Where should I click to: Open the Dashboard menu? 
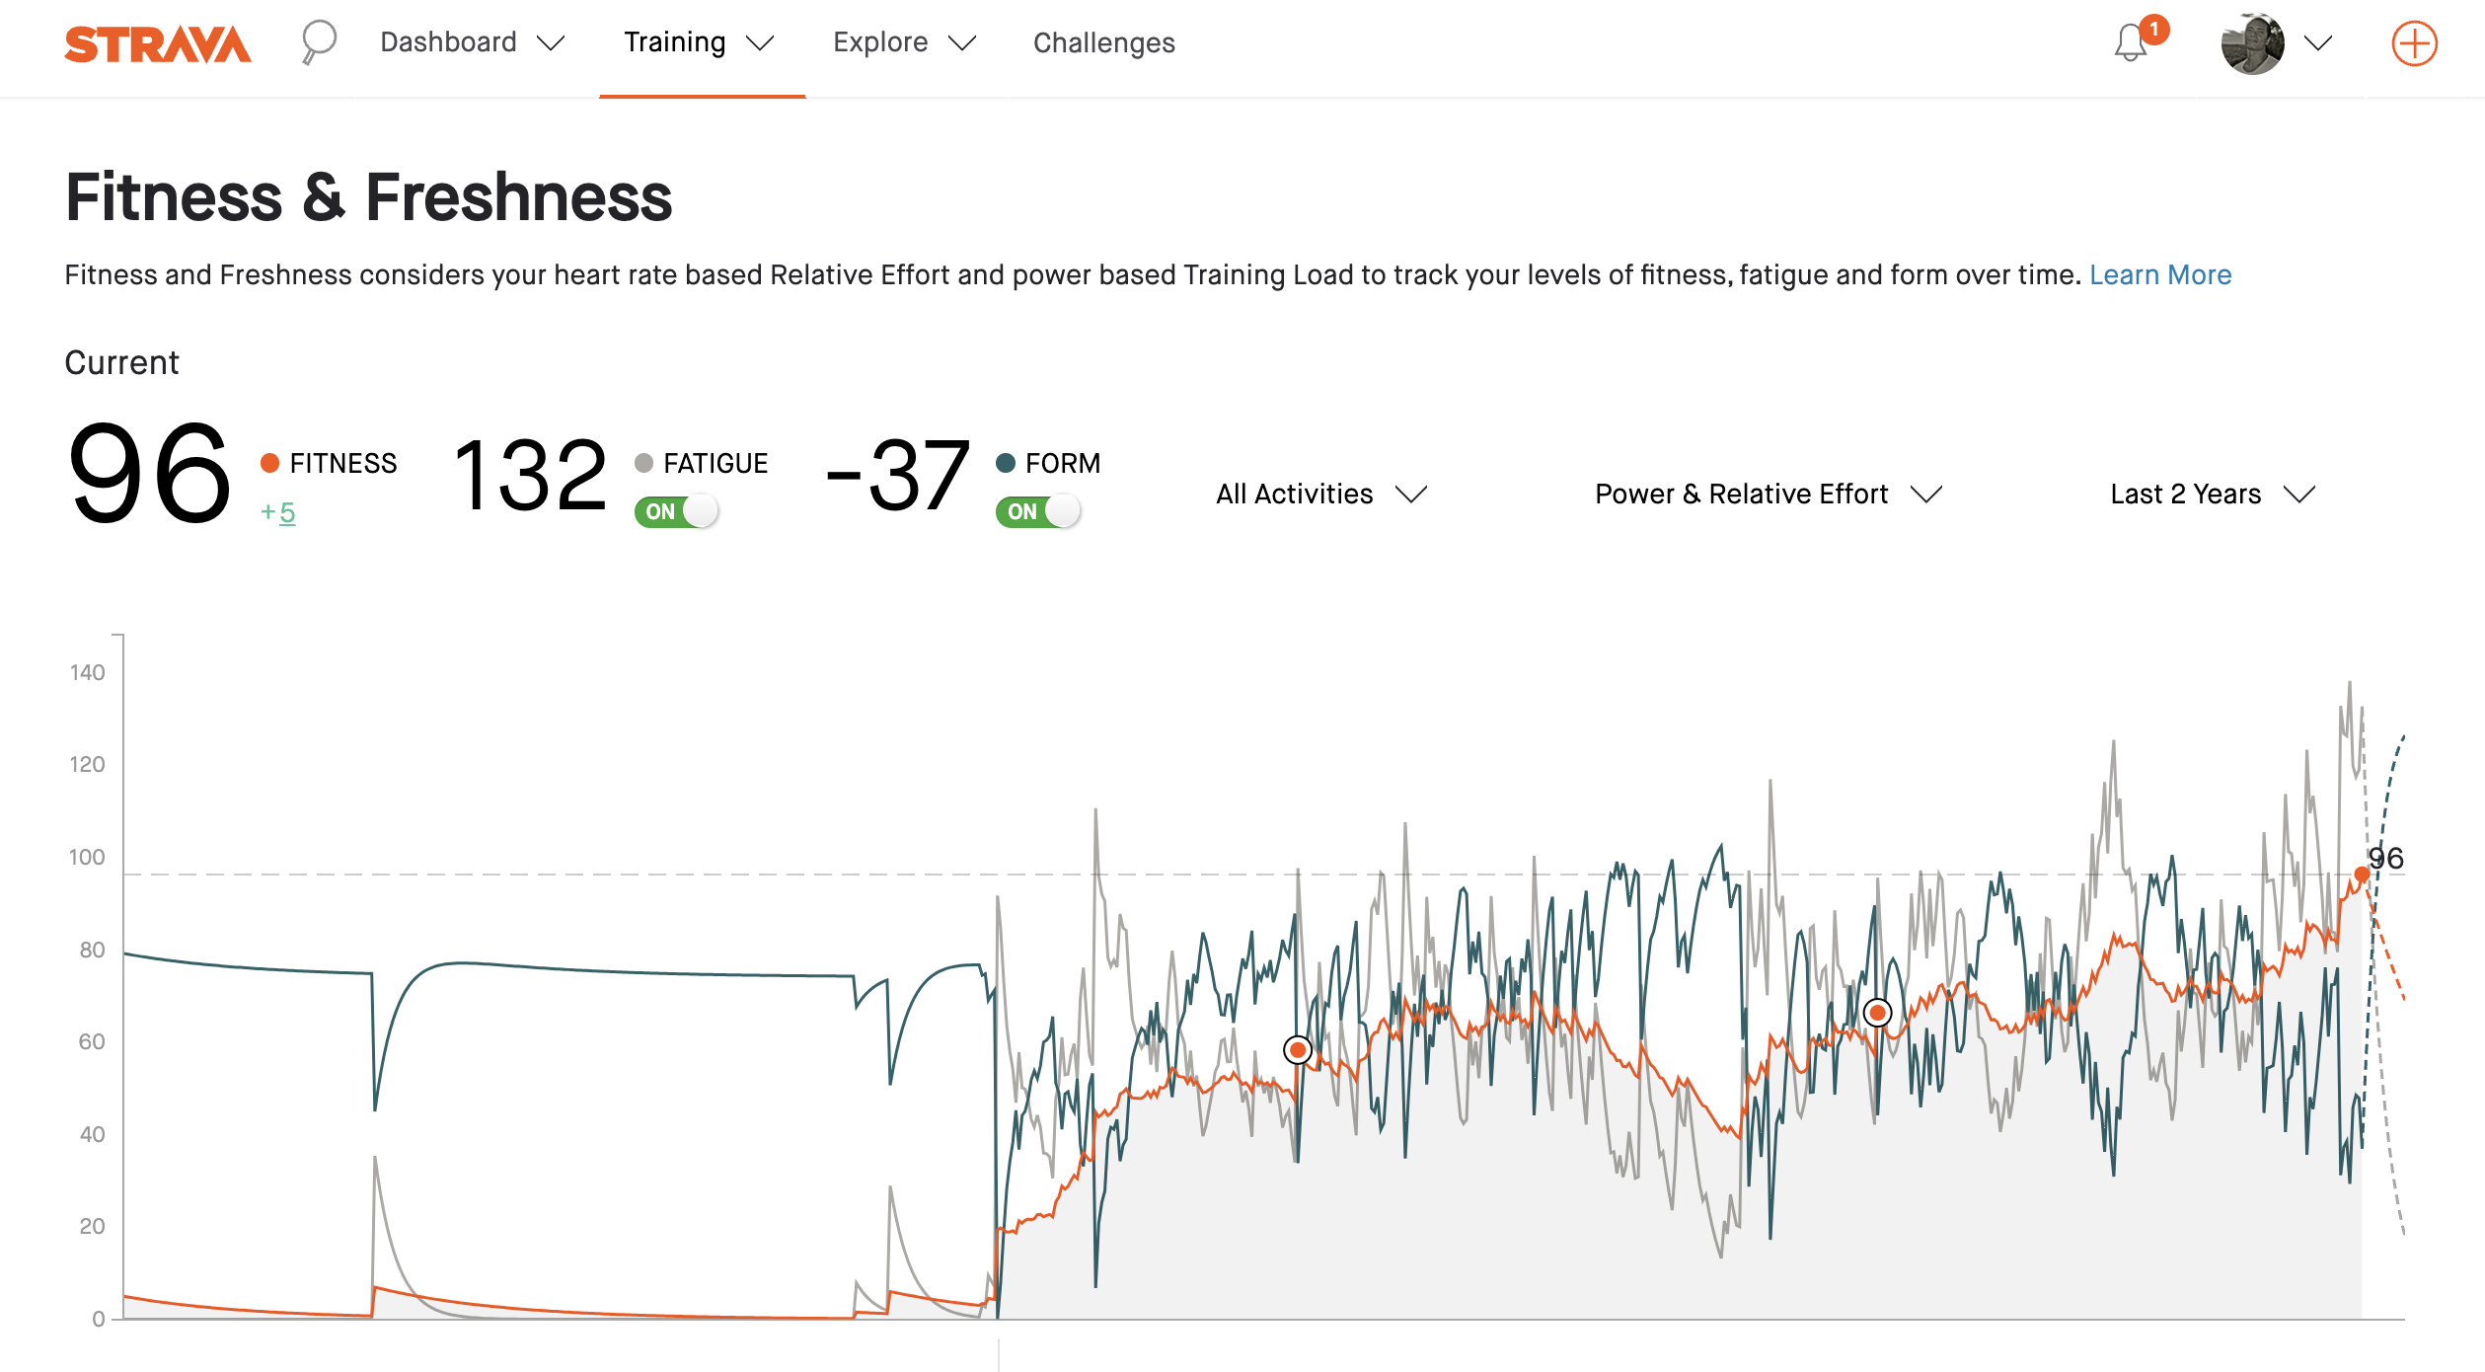pos(473,42)
